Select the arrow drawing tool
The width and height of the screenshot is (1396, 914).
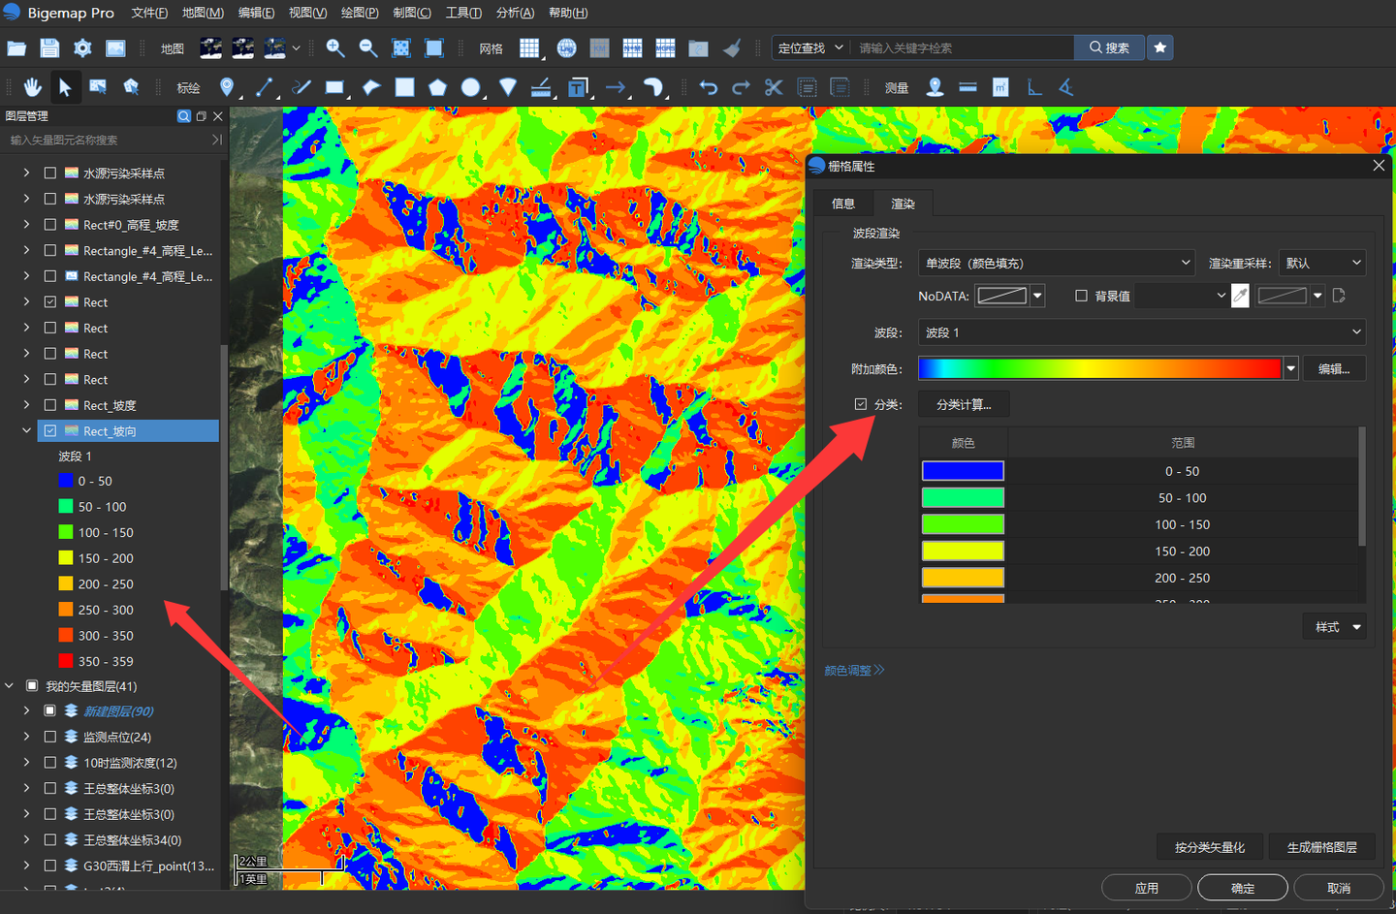[616, 87]
